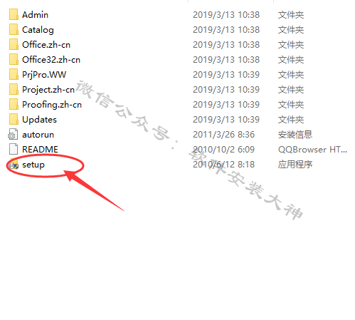Click the PrjPro.WW folder name
Viewport: 355px width, 320px height.
coord(44,75)
